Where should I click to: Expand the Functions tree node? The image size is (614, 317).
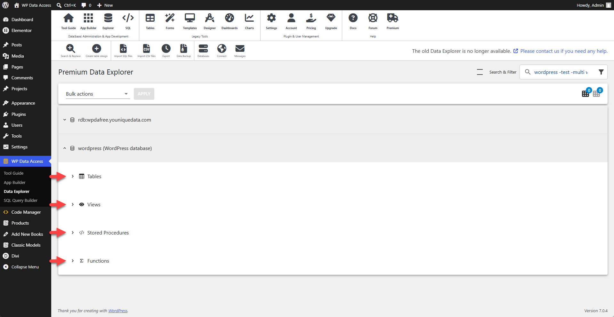point(73,261)
